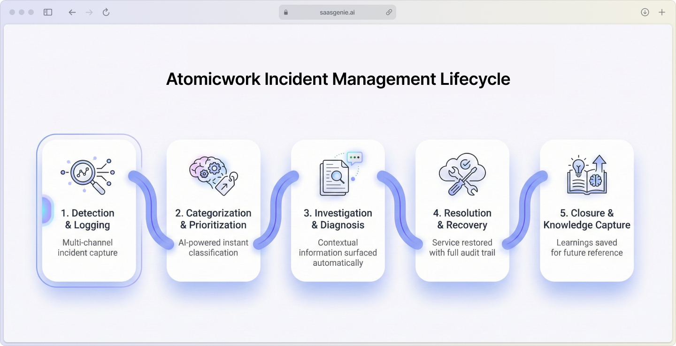Click the back navigation arrow
This screenshot has width=676, height=346.
tap(72, 12)
